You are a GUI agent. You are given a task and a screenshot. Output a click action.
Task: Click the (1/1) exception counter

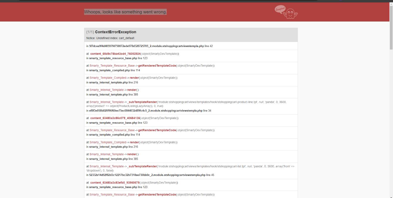tap(90, 32)
